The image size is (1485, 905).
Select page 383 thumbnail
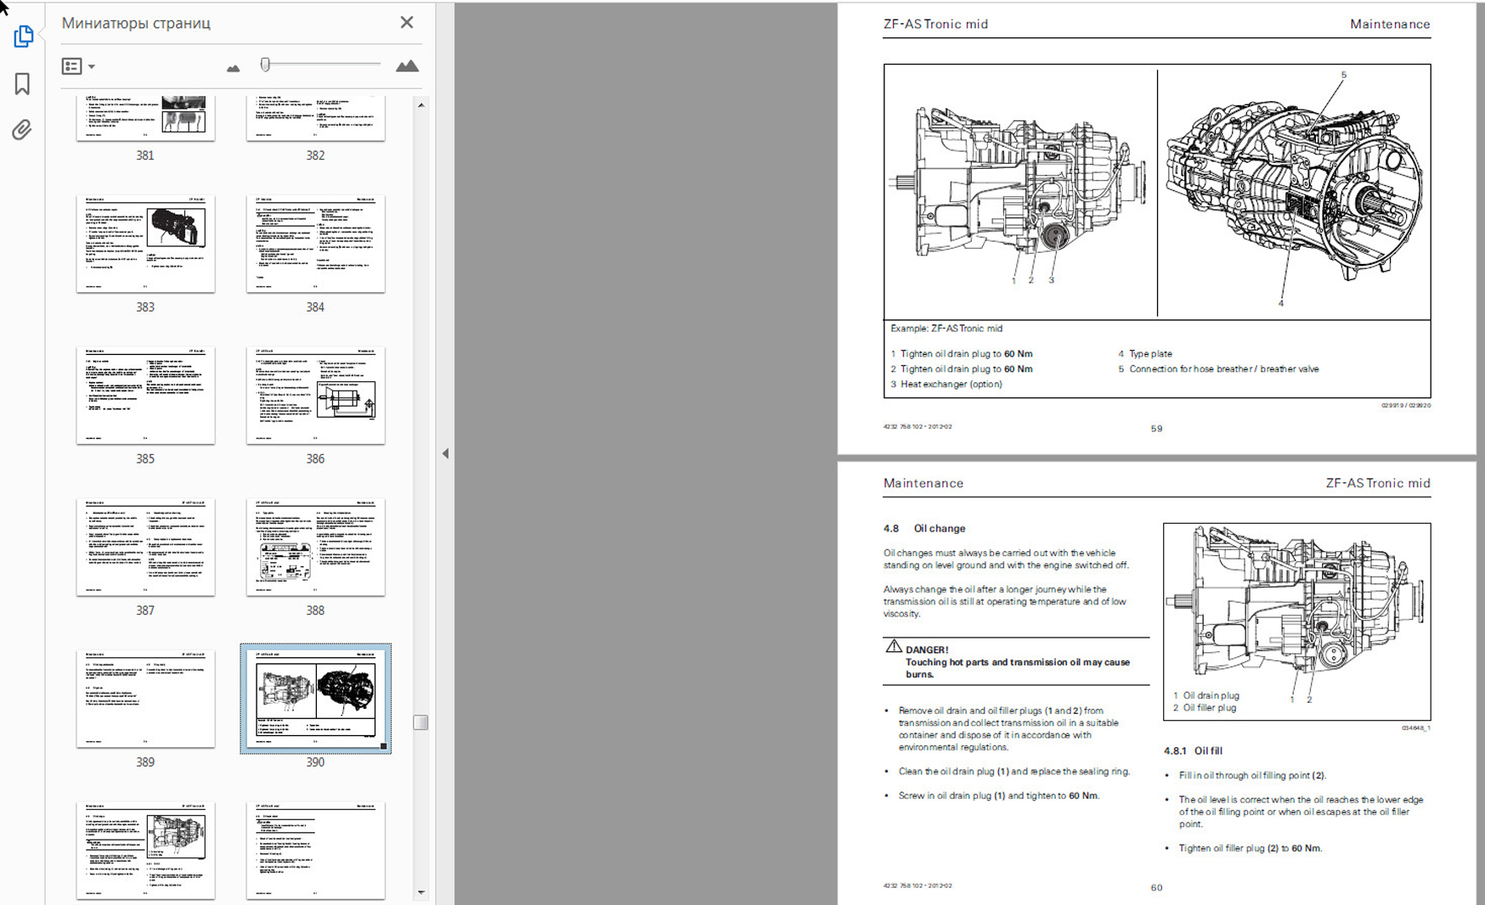145,244
